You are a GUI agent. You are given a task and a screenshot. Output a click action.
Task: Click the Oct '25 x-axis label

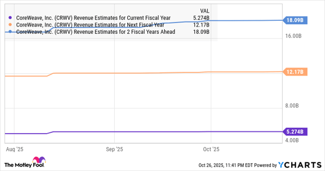(211, 149)
